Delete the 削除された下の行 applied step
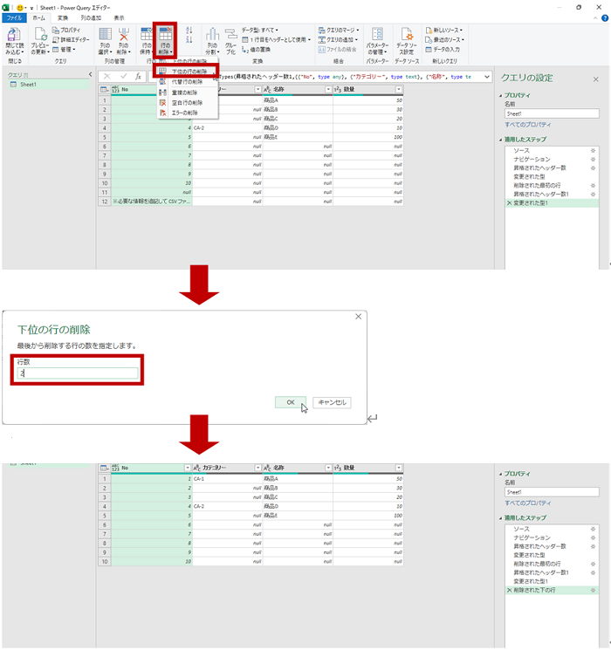The width and height of the screenshot is (611, 650). click(509, 591)
